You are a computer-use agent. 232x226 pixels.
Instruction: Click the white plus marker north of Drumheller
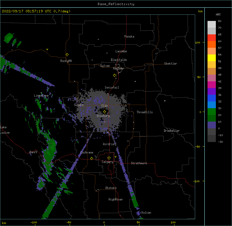[165, 101]
